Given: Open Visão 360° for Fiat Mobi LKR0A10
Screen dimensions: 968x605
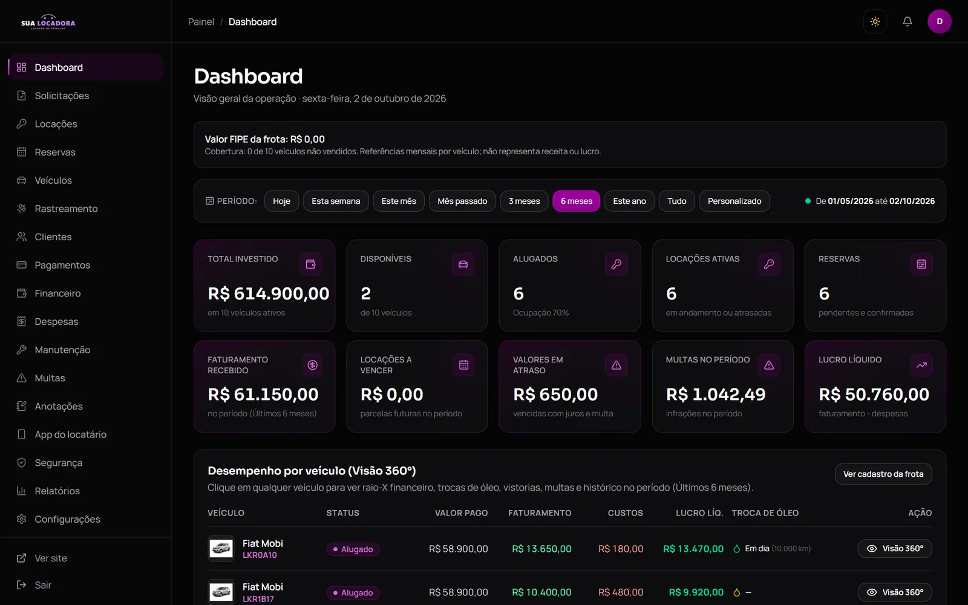Looking at the screenshot, I should (895, 549).
